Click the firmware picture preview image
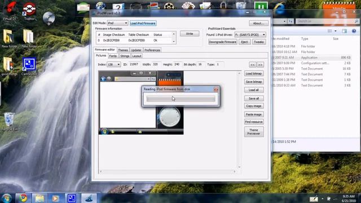Viewport: 361px width, 203px height. [141, 103]
